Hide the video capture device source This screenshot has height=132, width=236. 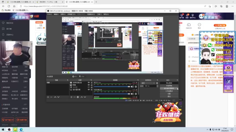89,83
